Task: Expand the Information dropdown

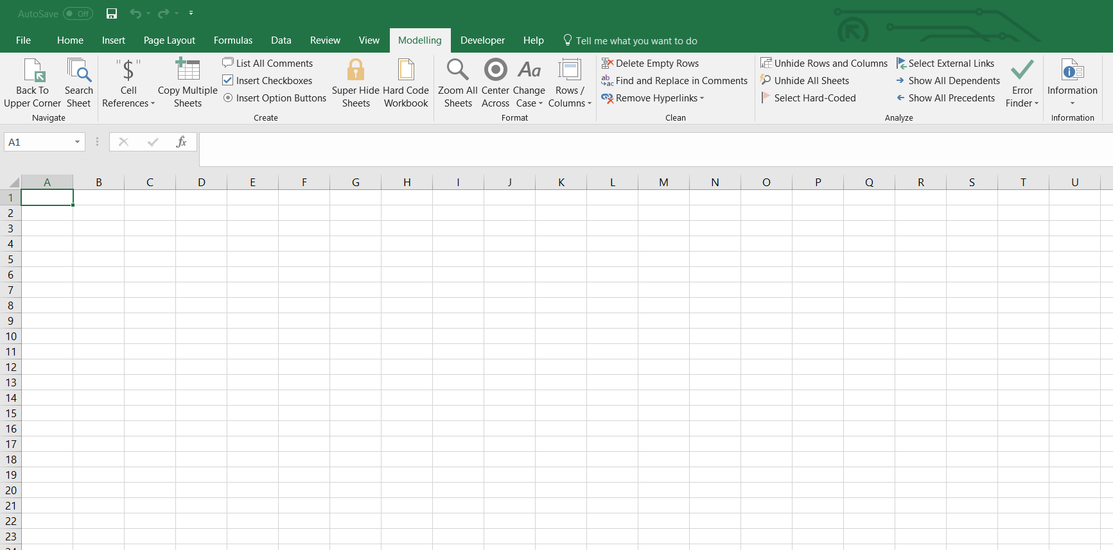Action: 1073,103
